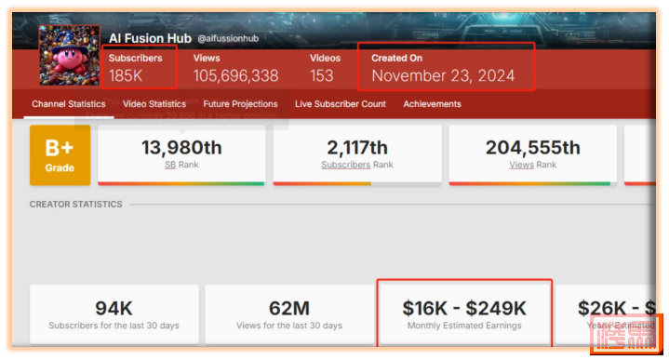Open the underlined Views rank link

point(521,165)
